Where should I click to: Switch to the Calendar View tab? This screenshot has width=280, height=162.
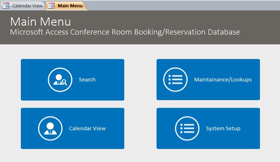22,6
